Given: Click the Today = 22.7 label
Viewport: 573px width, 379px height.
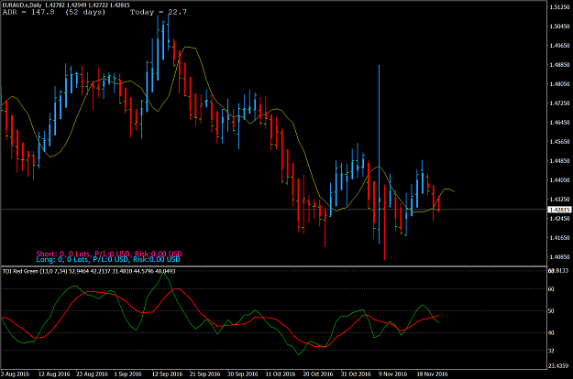Looking at the screenshot, I should (x=159, y=12).
